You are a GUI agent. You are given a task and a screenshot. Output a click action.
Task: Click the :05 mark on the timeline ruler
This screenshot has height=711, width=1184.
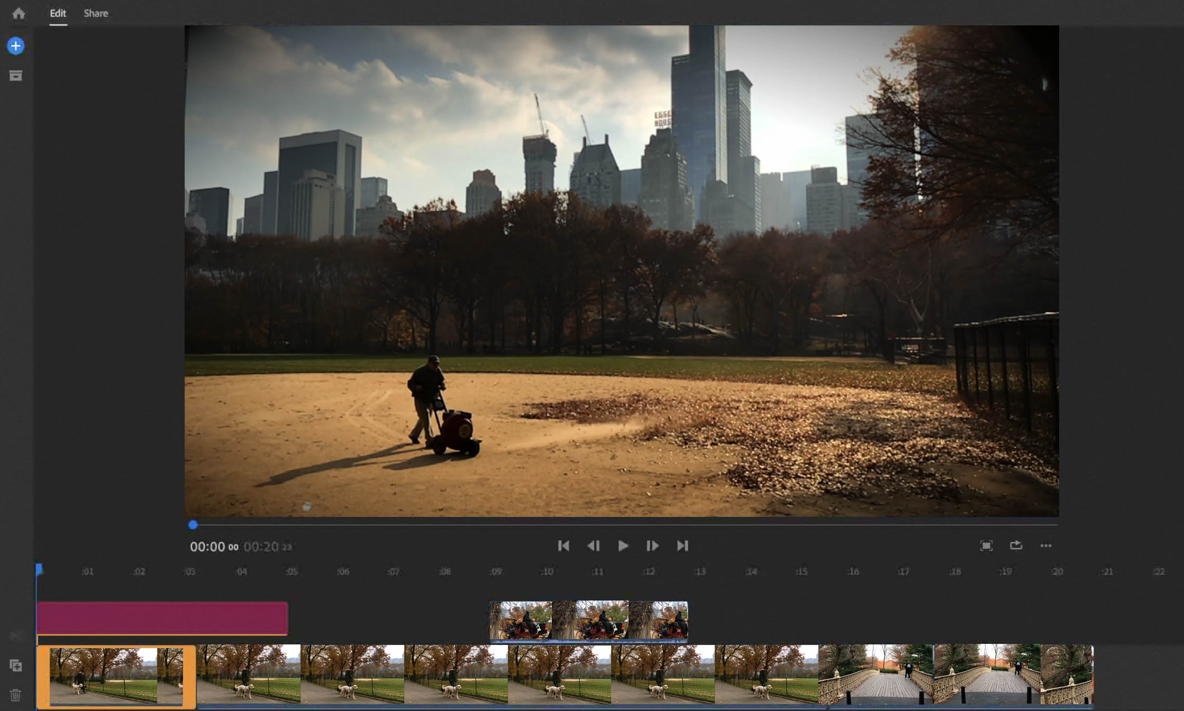(x=292, y=571)
